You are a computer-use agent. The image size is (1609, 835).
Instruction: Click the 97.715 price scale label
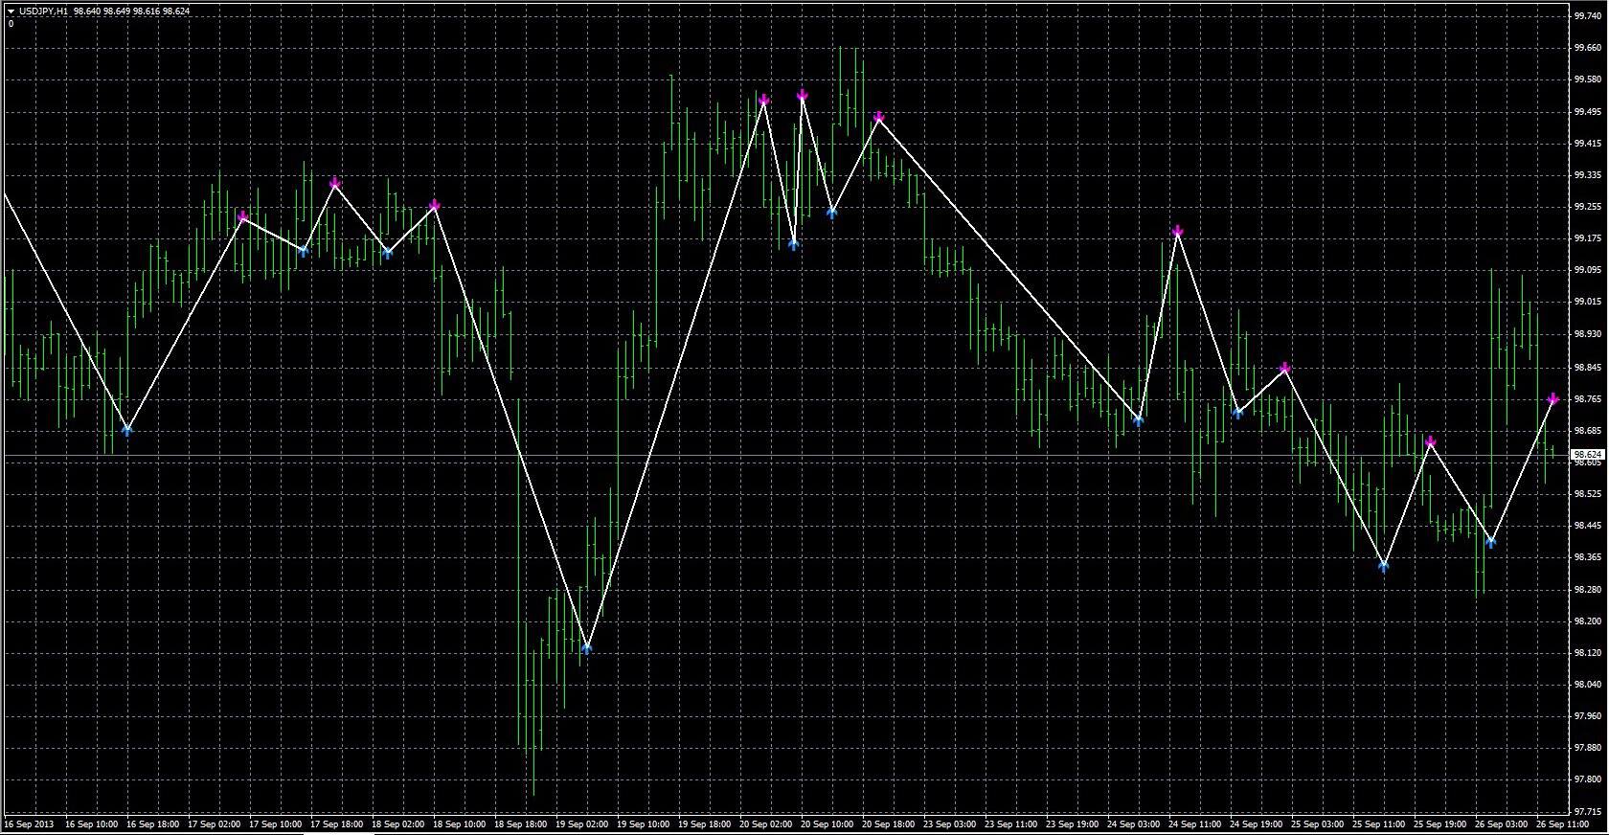click(x=1587, y=811)
